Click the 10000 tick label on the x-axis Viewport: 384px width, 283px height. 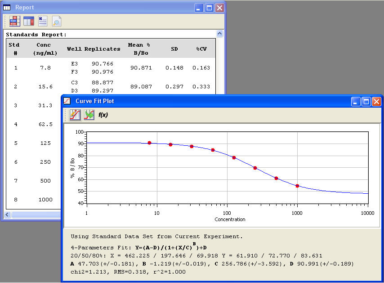368,213
